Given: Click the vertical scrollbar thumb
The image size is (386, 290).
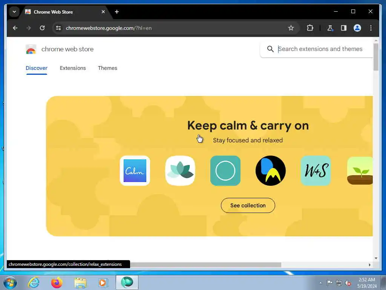Looking at the screenshot, I should [x=376, y=57].
